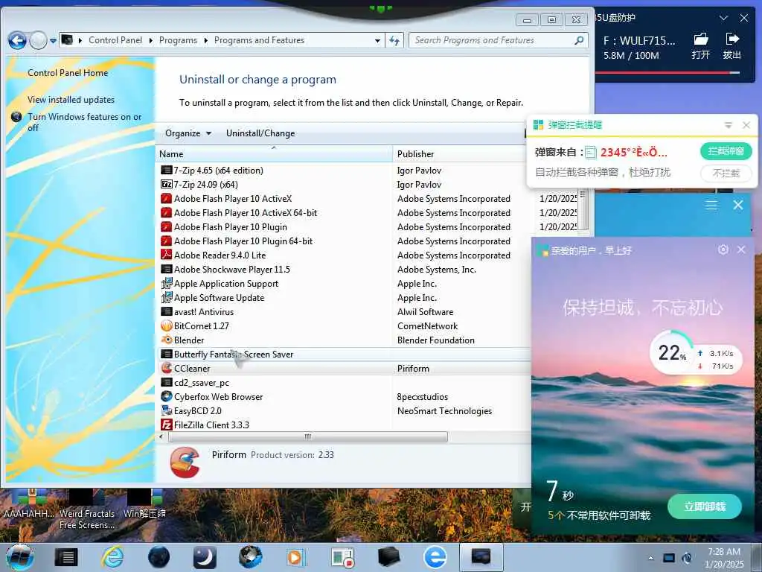Close the popup blocker notification
This screenshot has height=572, width=762.
click(746, 125)
